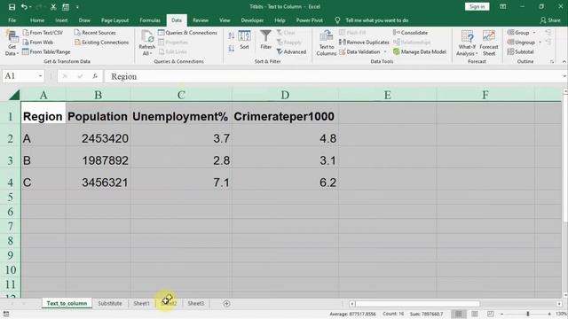Screen dimensions: 568x319
Task: Open Manage Data Model
Action: coord(420,51)
